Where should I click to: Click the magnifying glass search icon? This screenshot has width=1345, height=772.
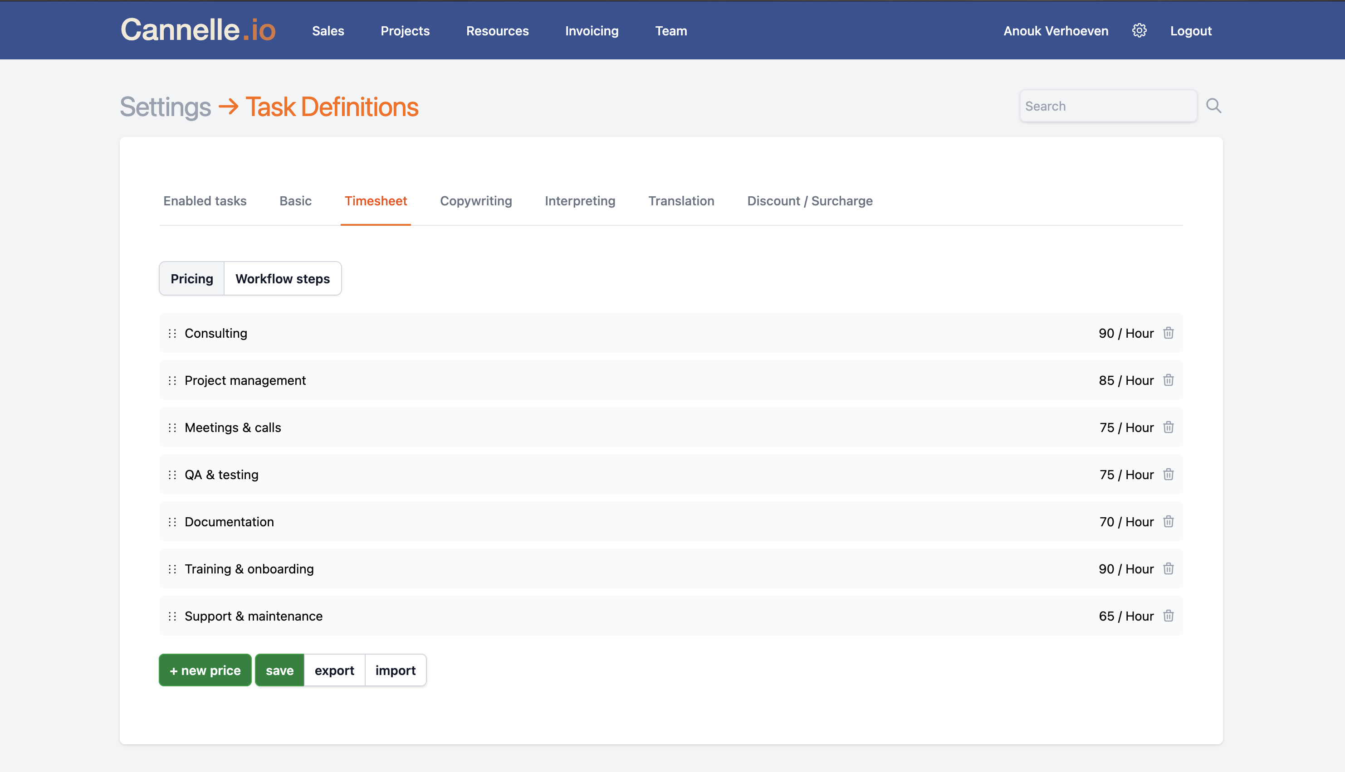point(1213,106)
